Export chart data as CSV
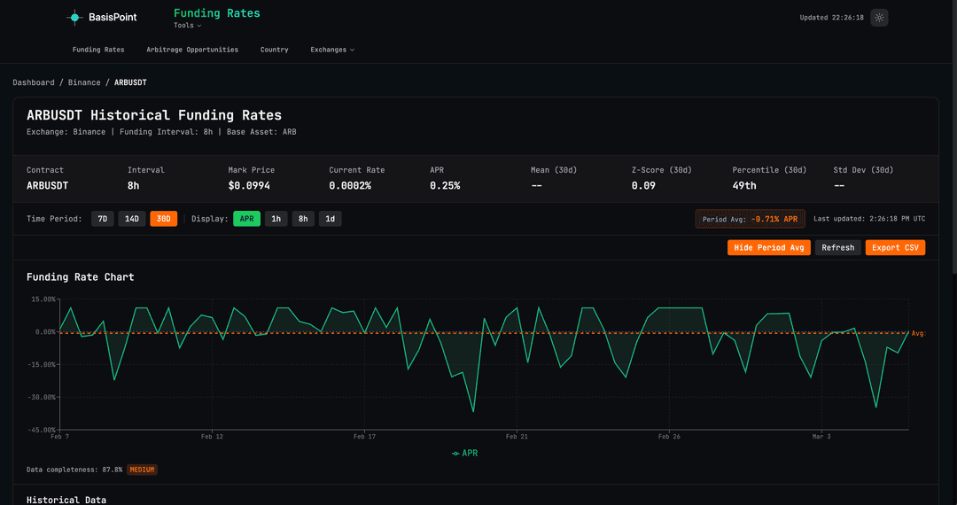Viewport: 957px width, 505px height. click(x=895, y=248)
